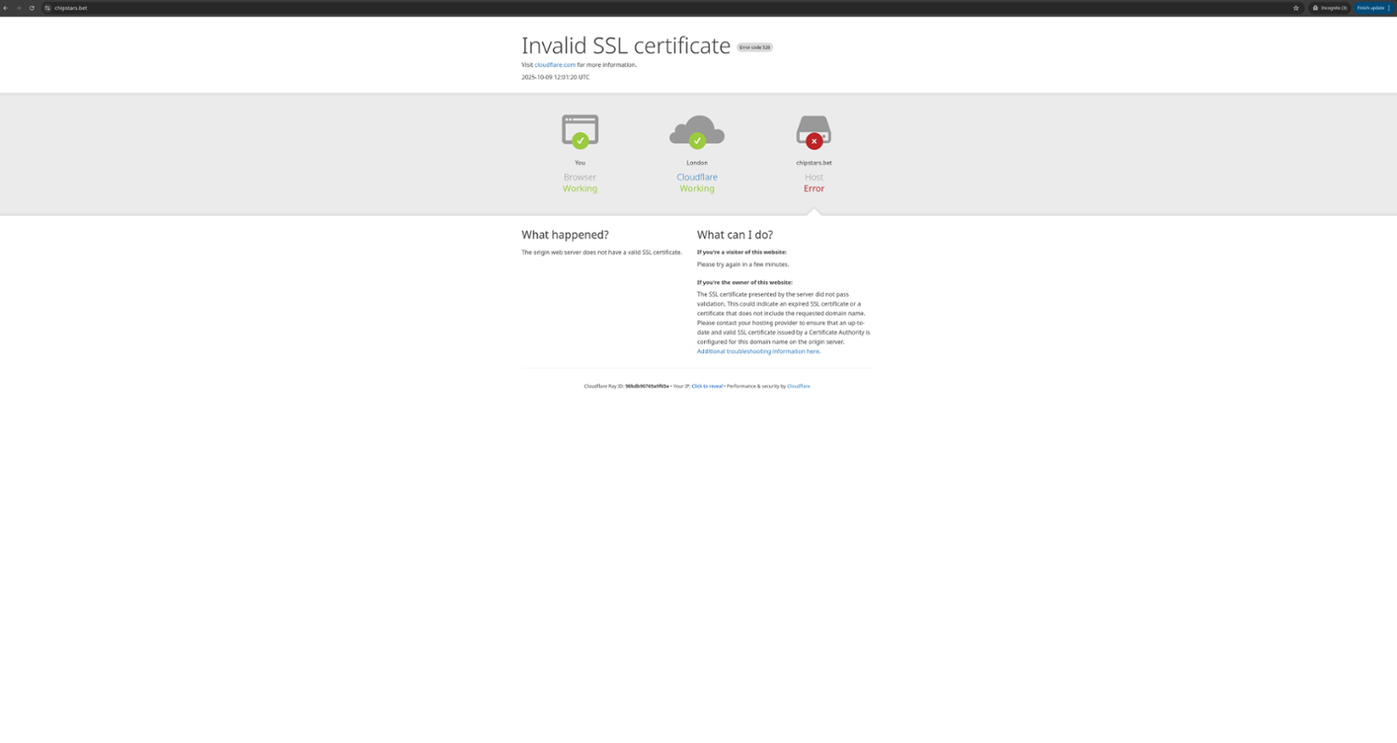Click the red Error host status text

(x=813, y=189)
